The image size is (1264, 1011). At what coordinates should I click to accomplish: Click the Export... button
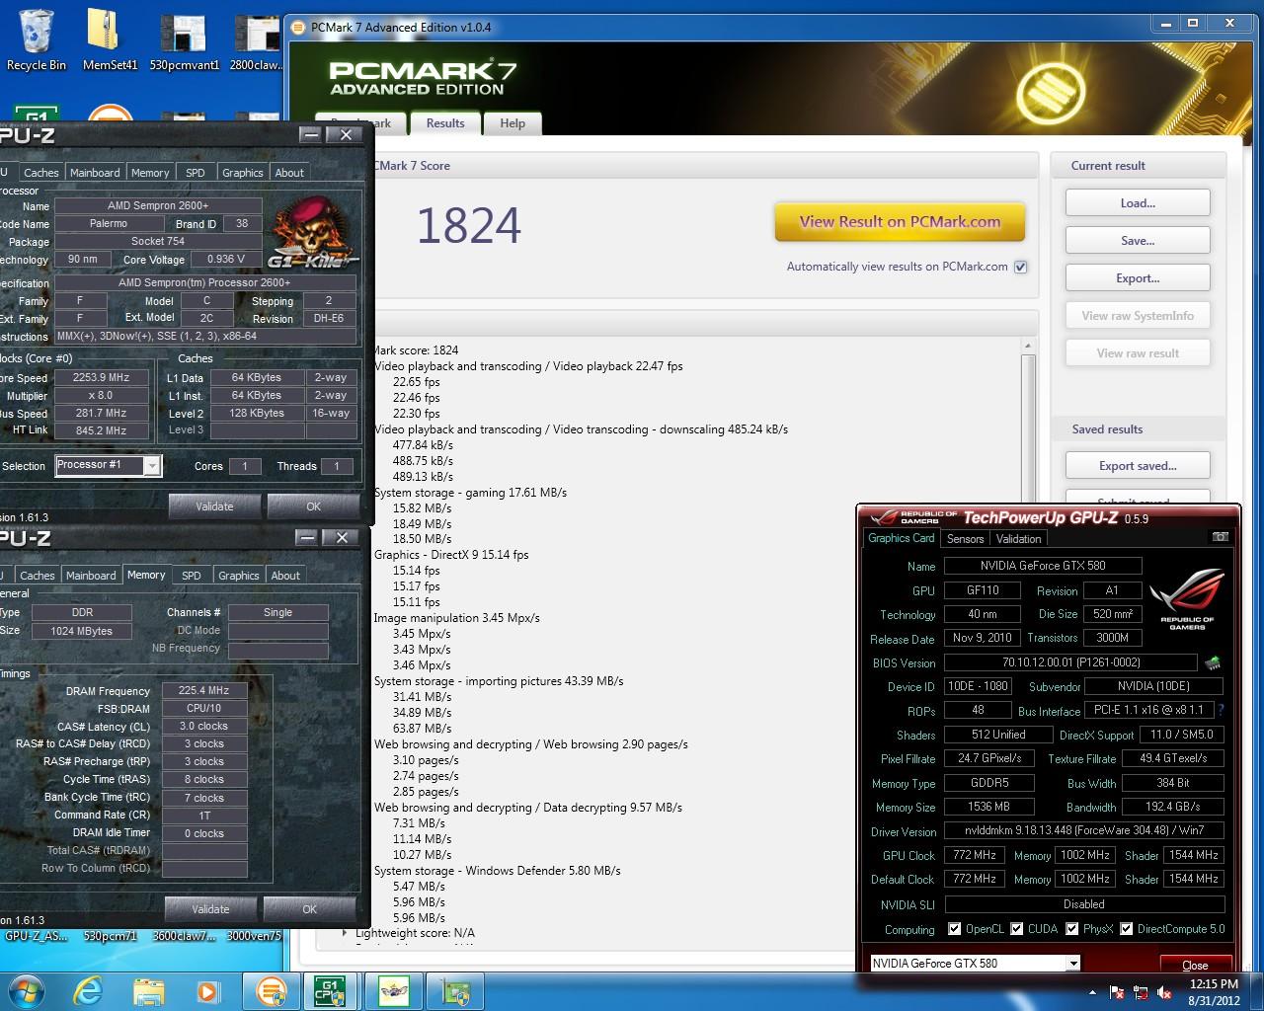pyautogui.click(x=1138, y=277)
